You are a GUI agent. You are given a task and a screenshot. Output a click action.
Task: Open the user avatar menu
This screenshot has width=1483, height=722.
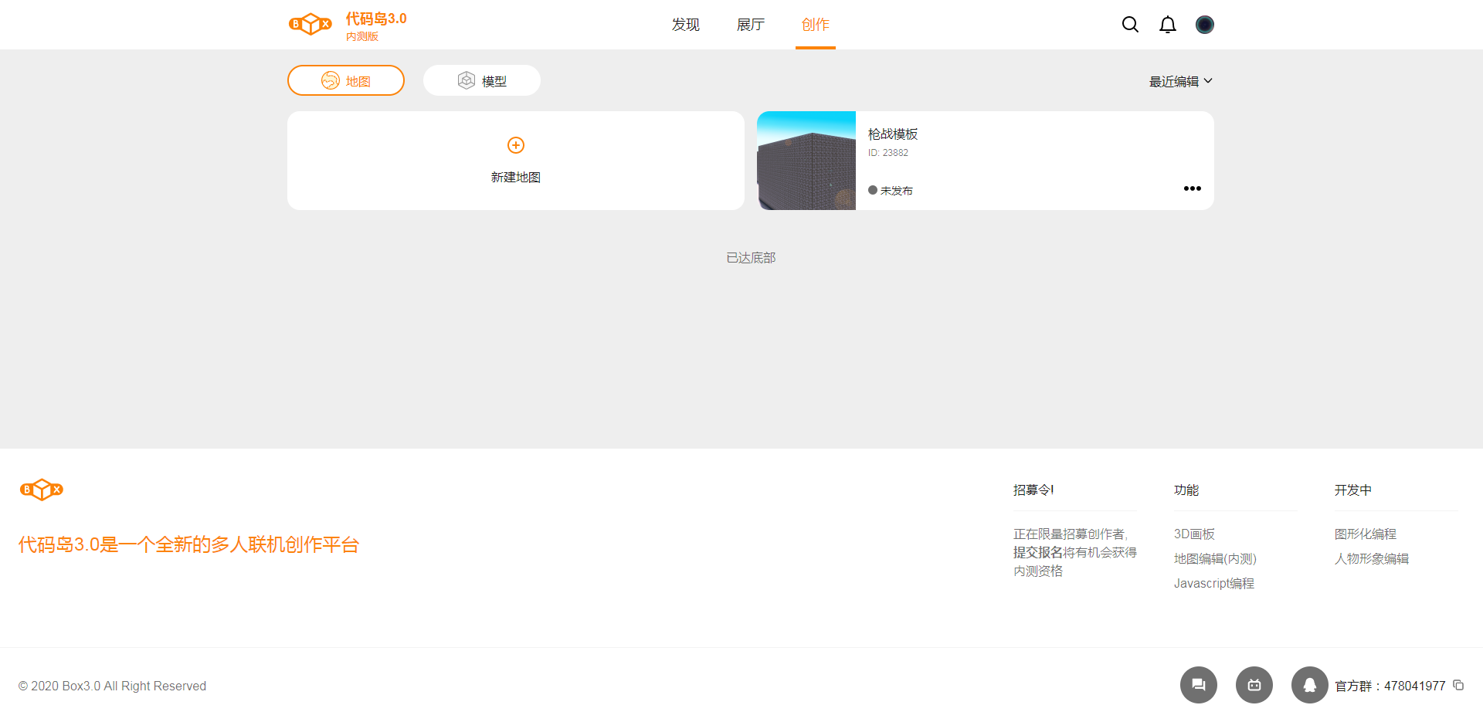click(x=1205, y=25)
